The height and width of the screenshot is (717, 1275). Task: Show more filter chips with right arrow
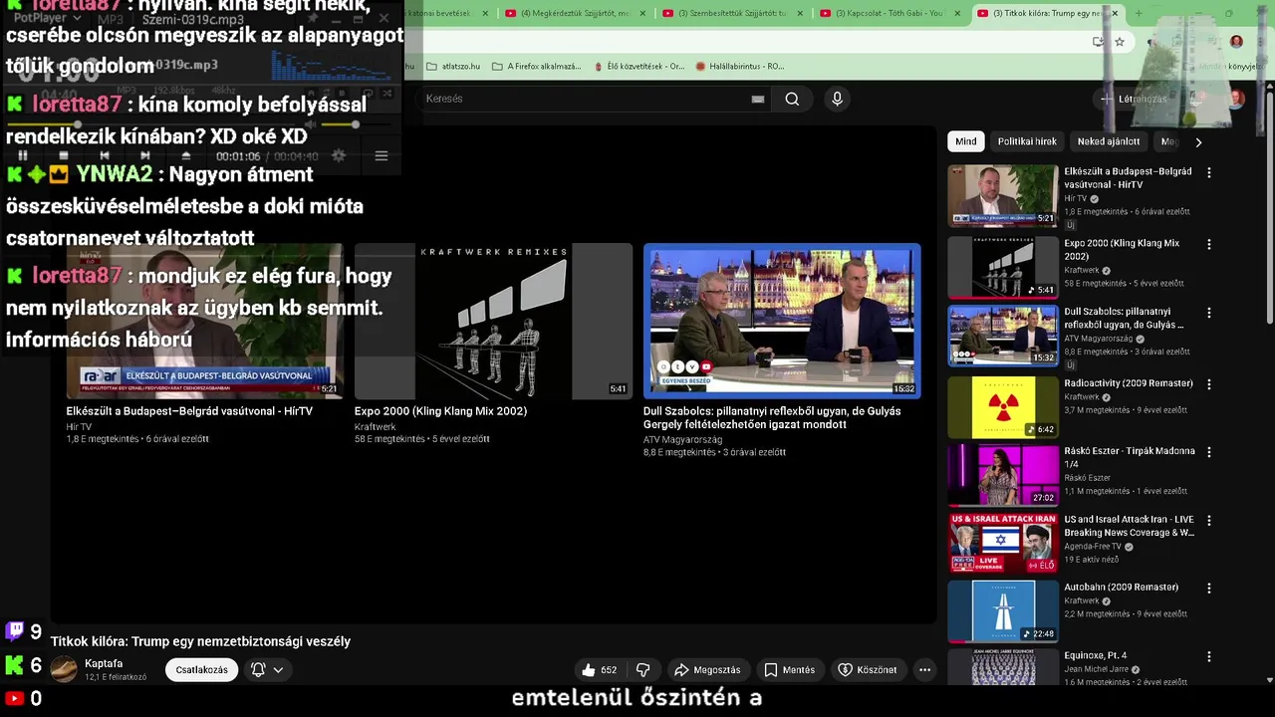(x=1198, y=142)
